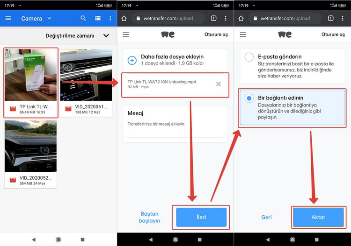Select the E-posta gönderin radio option
The width and height of the screenshot is (351, 246).
coord(249,57)
